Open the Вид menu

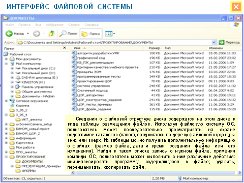click(38, 25)
